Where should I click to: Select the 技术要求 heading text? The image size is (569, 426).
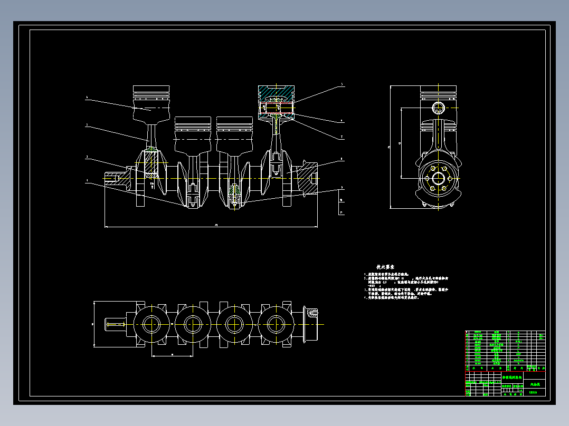click(385, 267)
